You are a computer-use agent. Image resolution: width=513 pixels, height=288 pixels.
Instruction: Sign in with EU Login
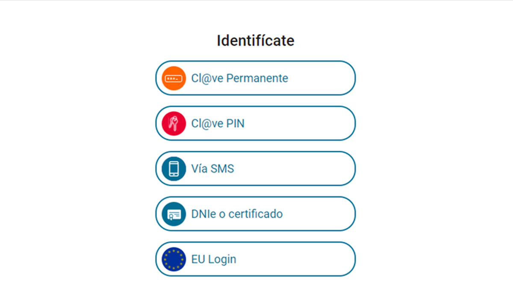256,259
